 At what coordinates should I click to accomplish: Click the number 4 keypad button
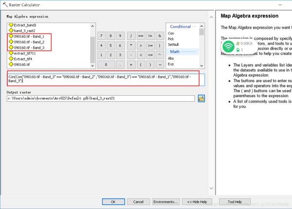(101, 45)
